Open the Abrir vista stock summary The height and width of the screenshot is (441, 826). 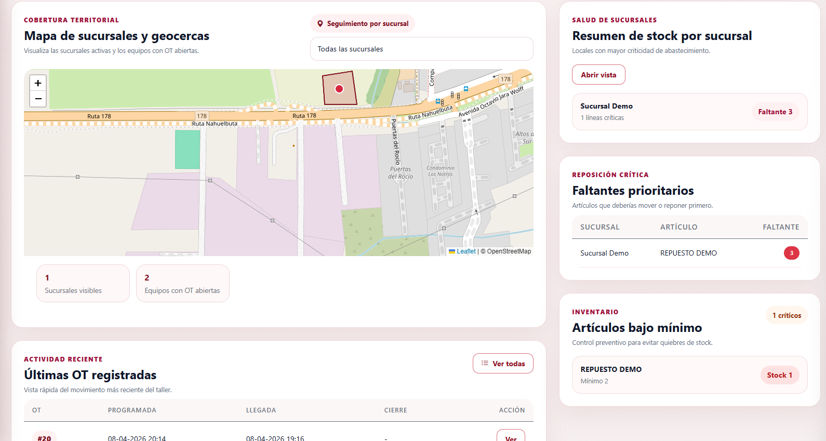pyautogui.click(x=598, y=75)
